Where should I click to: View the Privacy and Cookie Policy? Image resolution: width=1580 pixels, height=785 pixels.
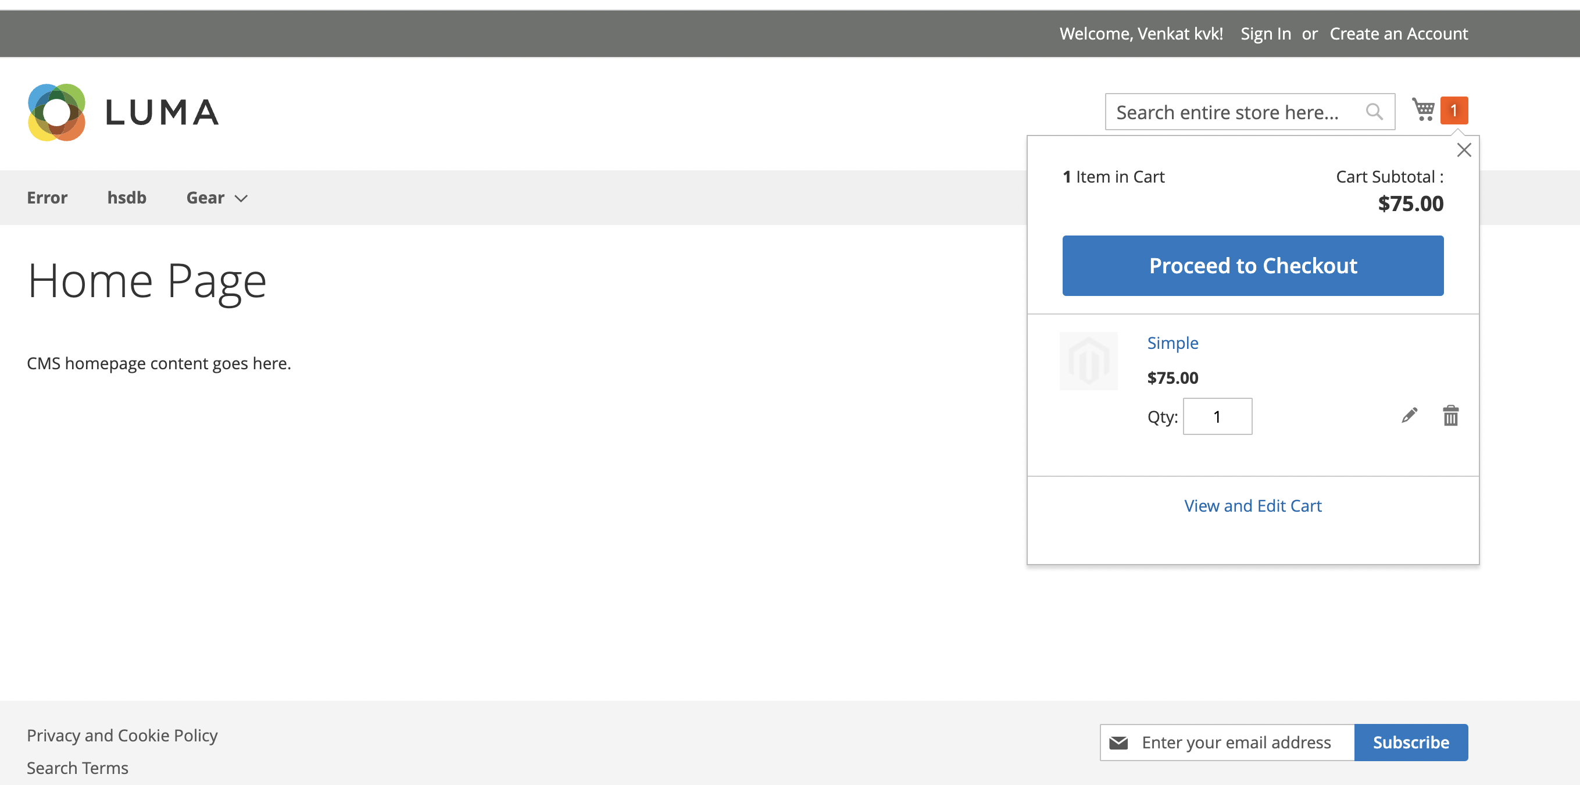(121, 734)
